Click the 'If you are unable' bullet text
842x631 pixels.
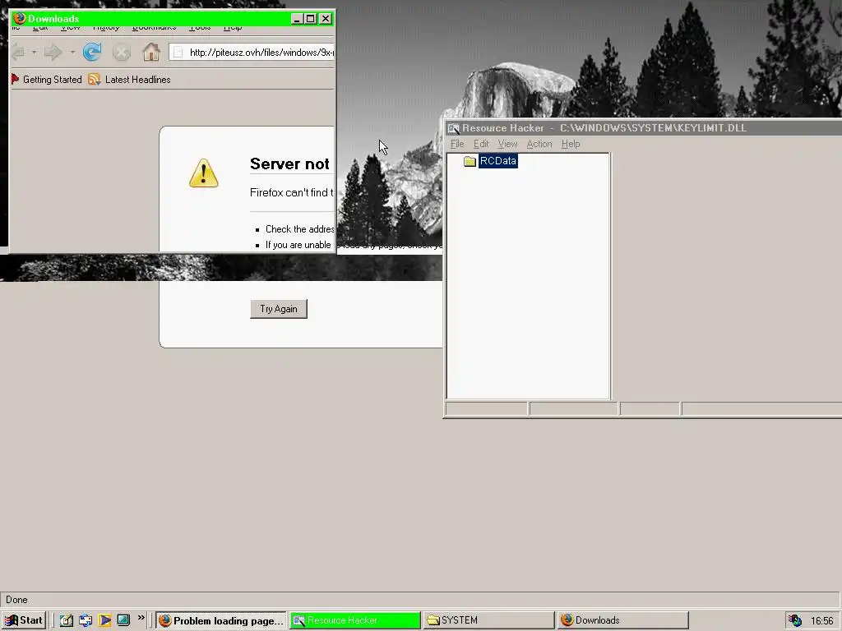pos(298,245)
